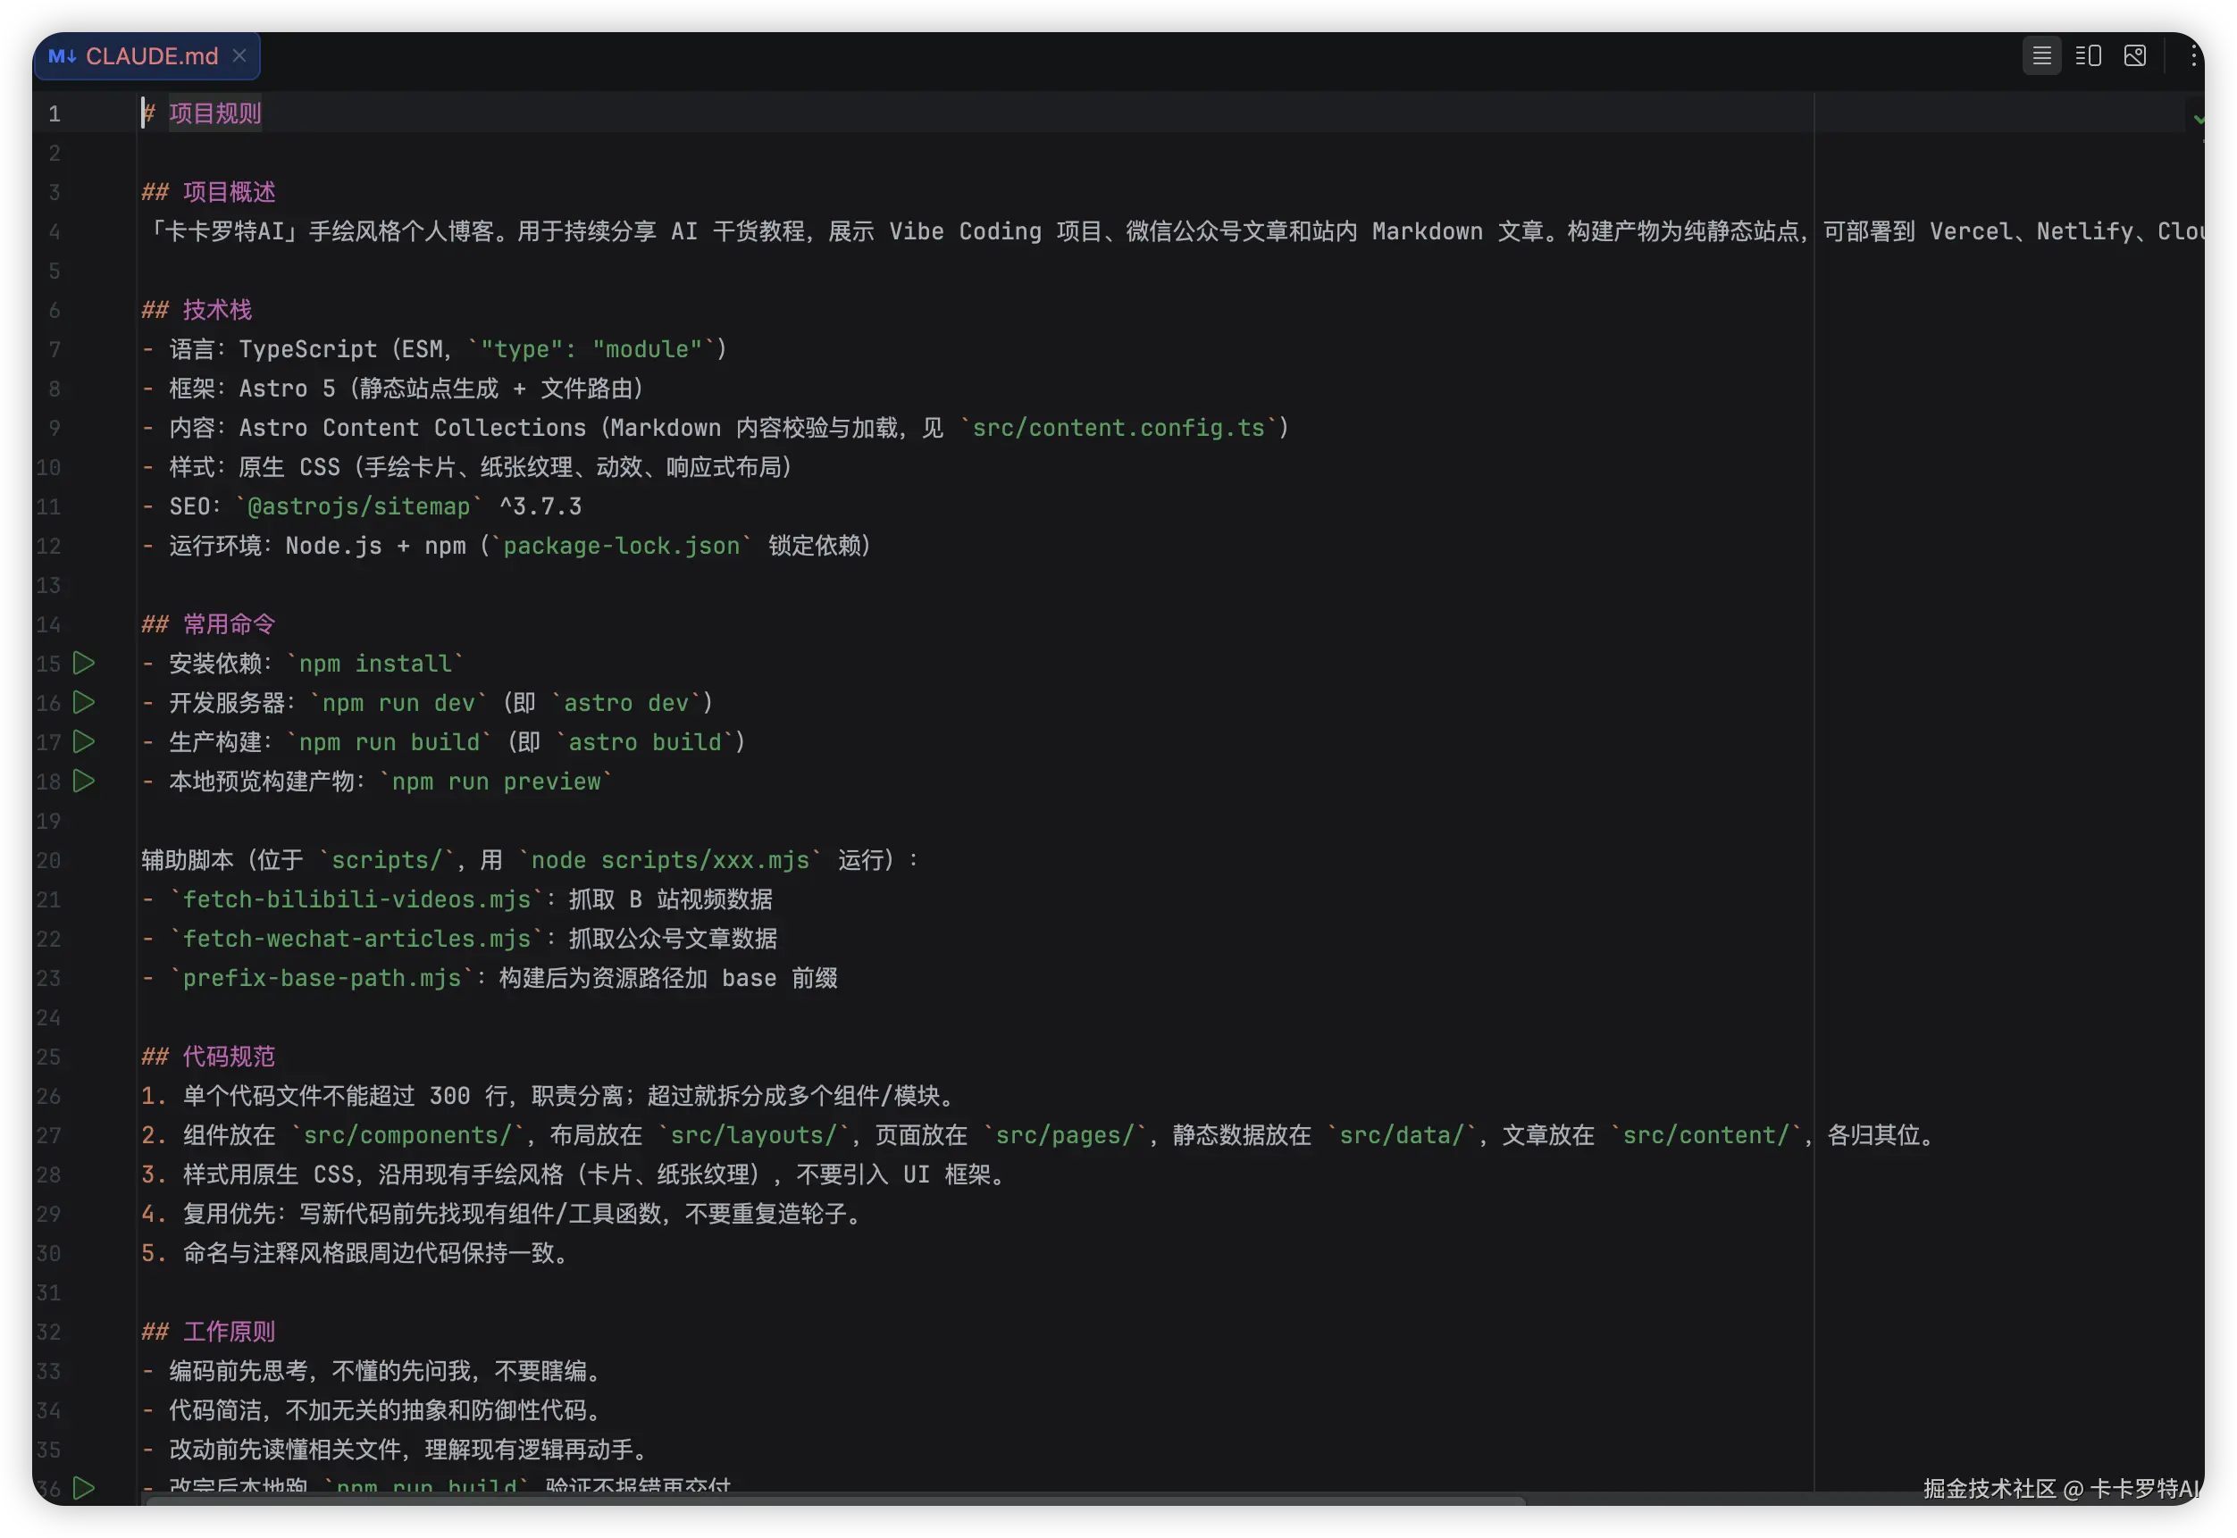
Task: Place cursor on heading 项目规则
Action: tap(215, 113)
